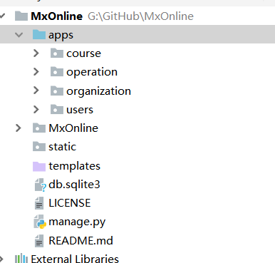The width and height of the screenshot is (275, 263).
Task: Click the db.sqlite3 unknown file icon
Action: (40, 185)
